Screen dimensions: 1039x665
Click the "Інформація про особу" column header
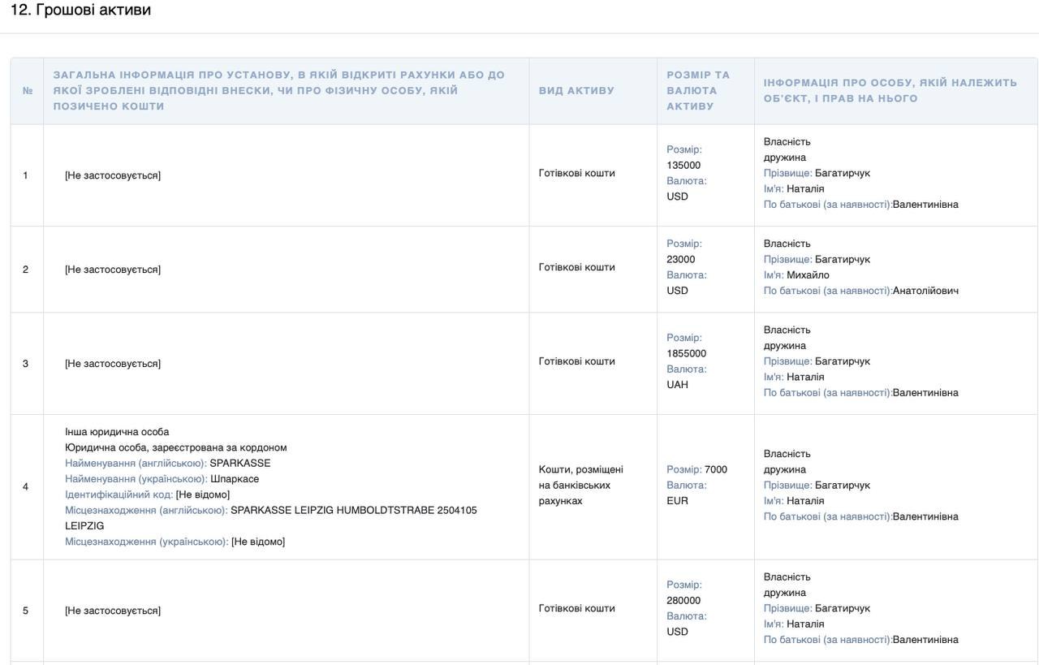tap(890, 90)
